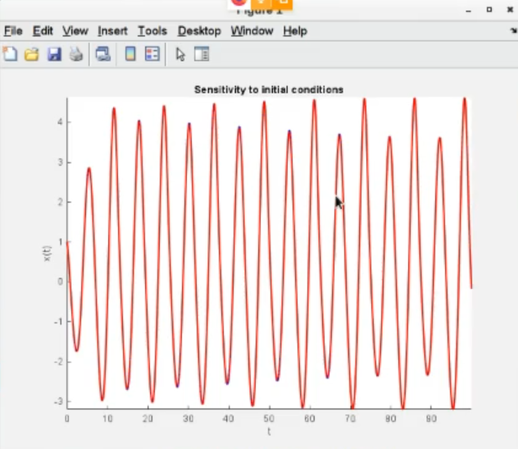
Task: Click the plot title 'Sensitivity to initial conditions'
Action: click(x=268, y=89)
